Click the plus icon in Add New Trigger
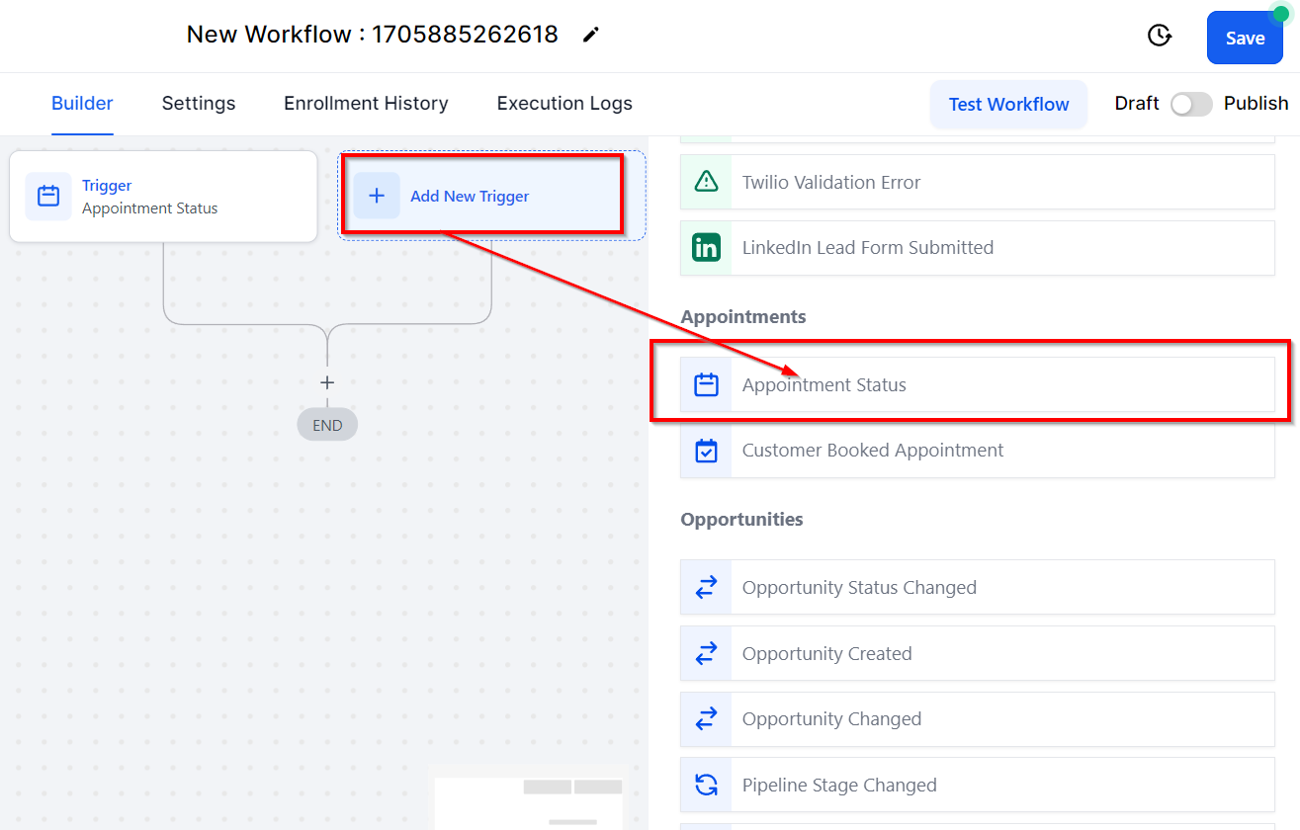This screenshot has height=830, width=1300. (377, 196)
